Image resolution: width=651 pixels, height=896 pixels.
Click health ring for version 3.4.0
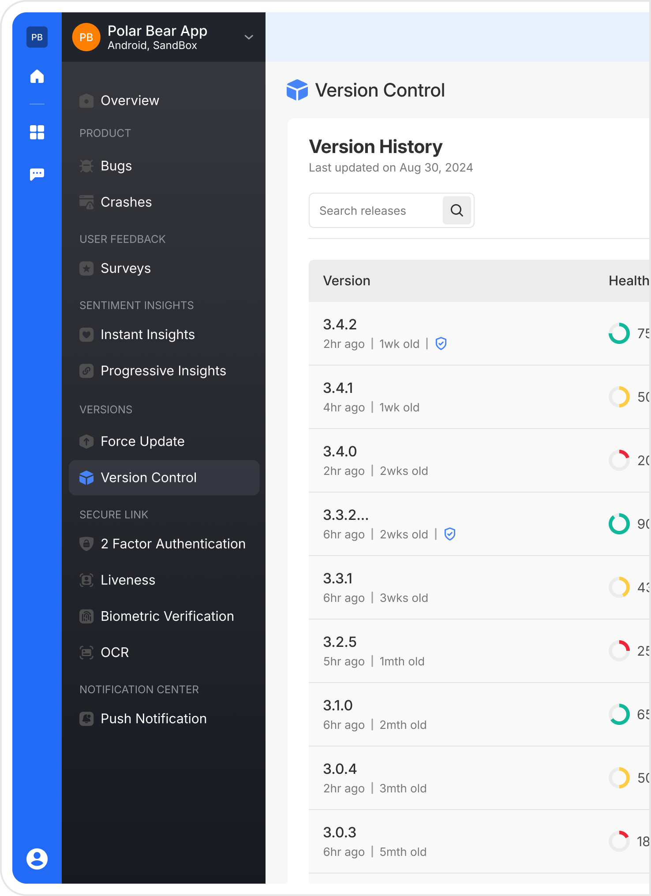[x=619, y=460]
